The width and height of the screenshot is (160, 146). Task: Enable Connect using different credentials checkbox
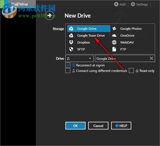68,71
